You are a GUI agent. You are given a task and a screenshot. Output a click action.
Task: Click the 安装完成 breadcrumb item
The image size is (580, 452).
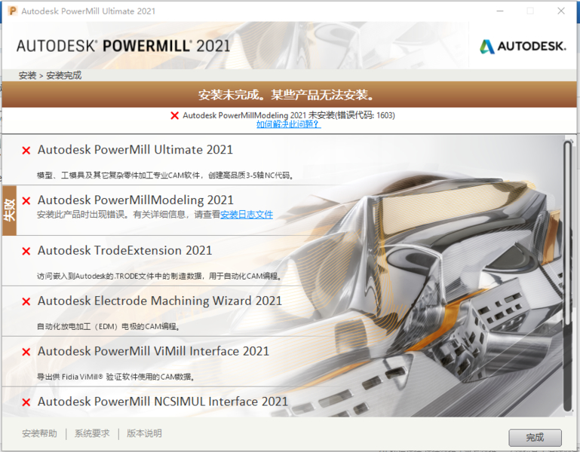click(63, 75)
